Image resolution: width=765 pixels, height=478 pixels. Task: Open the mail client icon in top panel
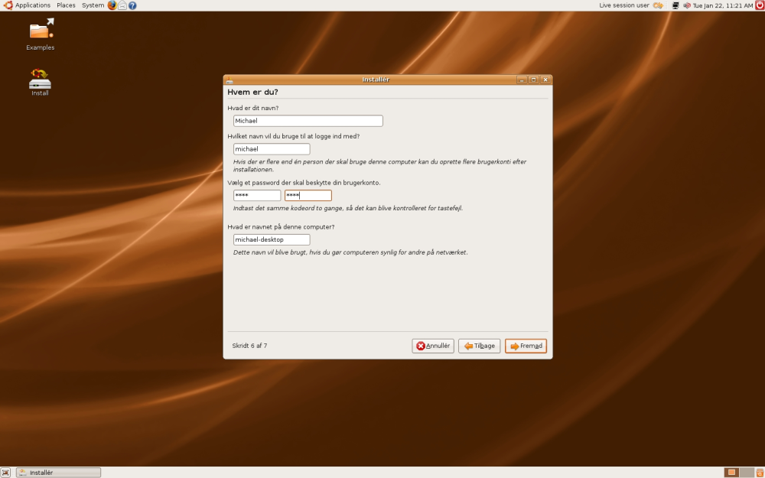click(x=122, y=5)
